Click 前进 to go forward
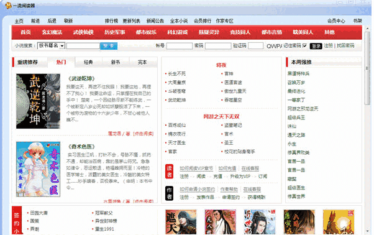The height and width of the screenshot is (235, 374). (35, 21)
